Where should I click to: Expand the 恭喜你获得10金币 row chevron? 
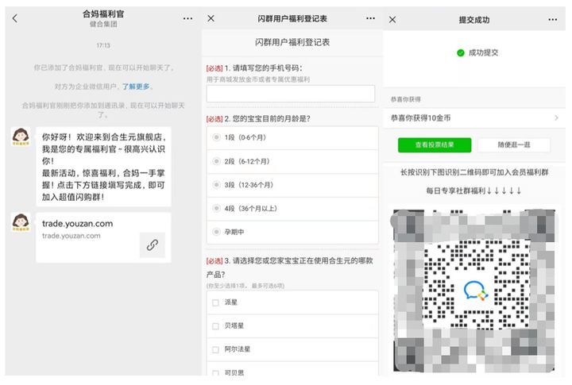[x=556, y=117]
